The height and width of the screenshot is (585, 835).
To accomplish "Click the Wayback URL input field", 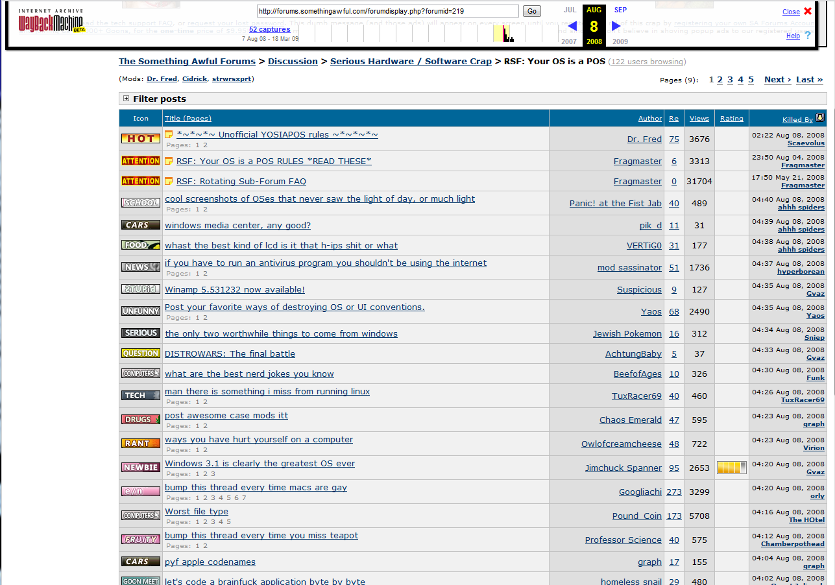I will coord(387,11).
